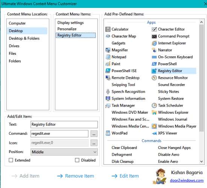Choose Defragment command
This screenshot has height=188, width=207.
point(122,155)
